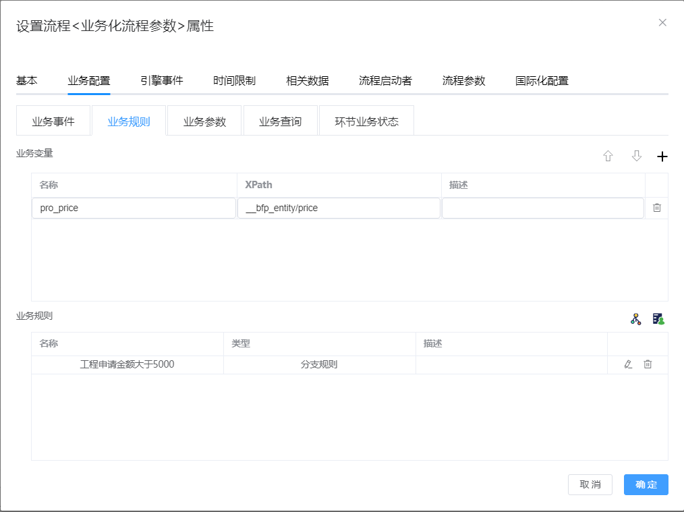
Task: Click the pencil icon to edit 工程申请金额大于5000
Action: 628,364
